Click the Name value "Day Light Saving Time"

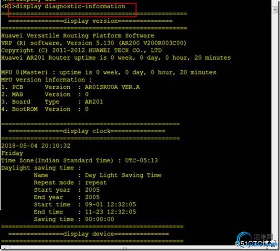[123, 175]
